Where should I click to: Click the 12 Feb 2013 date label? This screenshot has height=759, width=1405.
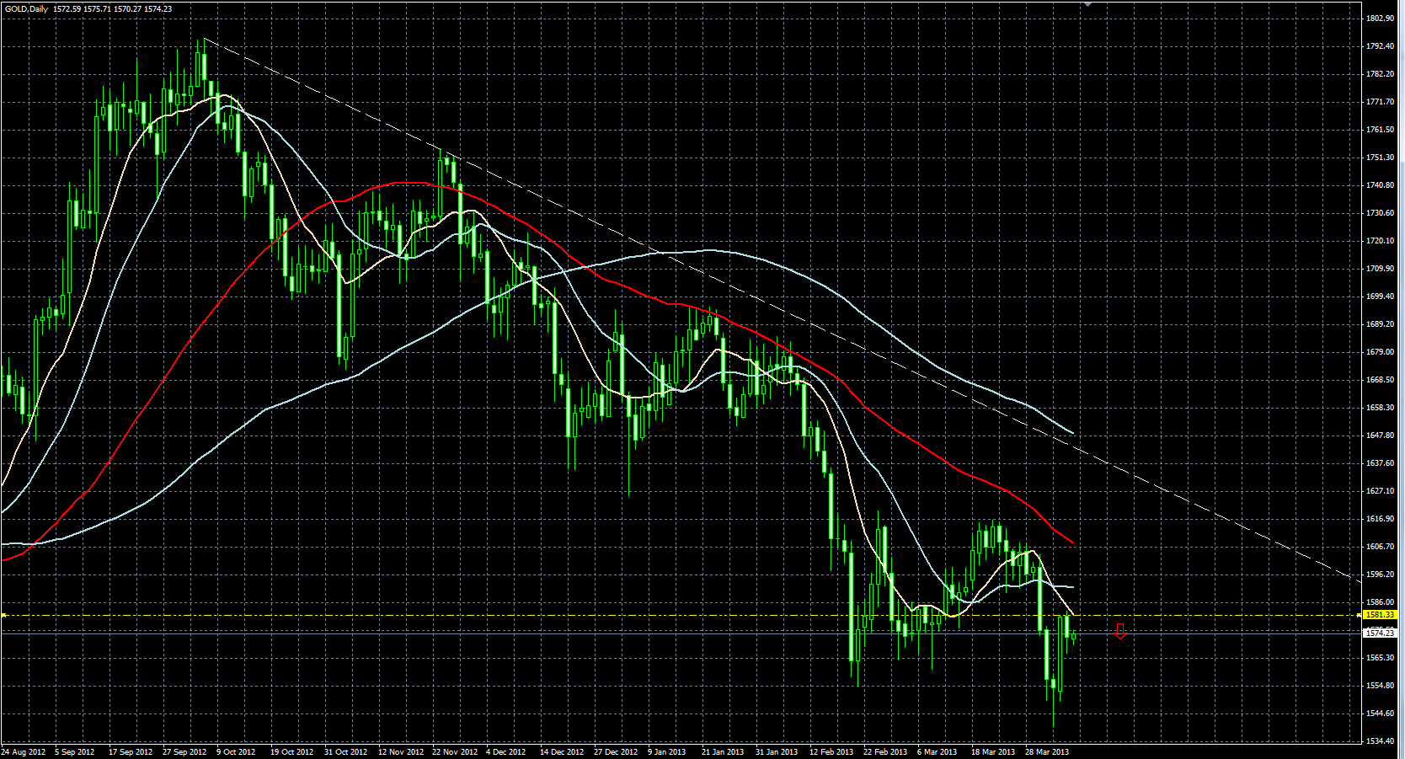tap(831, 751)
